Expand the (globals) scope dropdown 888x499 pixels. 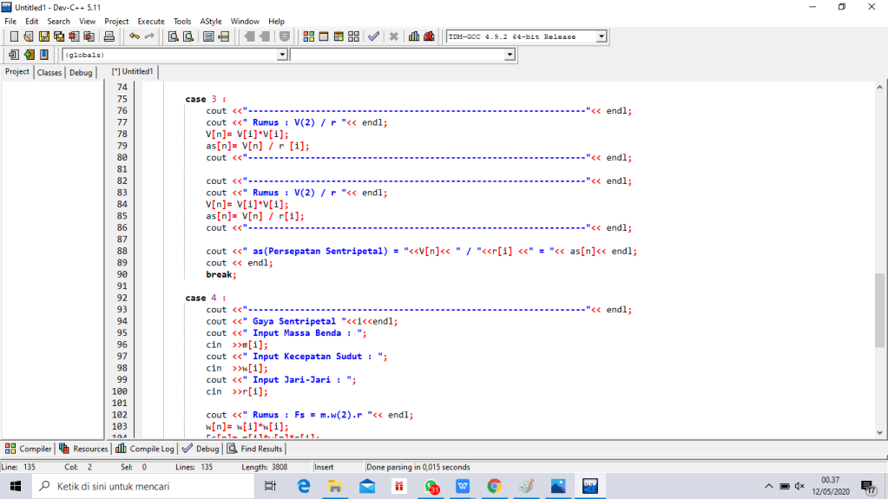click(x=281, y=55)
